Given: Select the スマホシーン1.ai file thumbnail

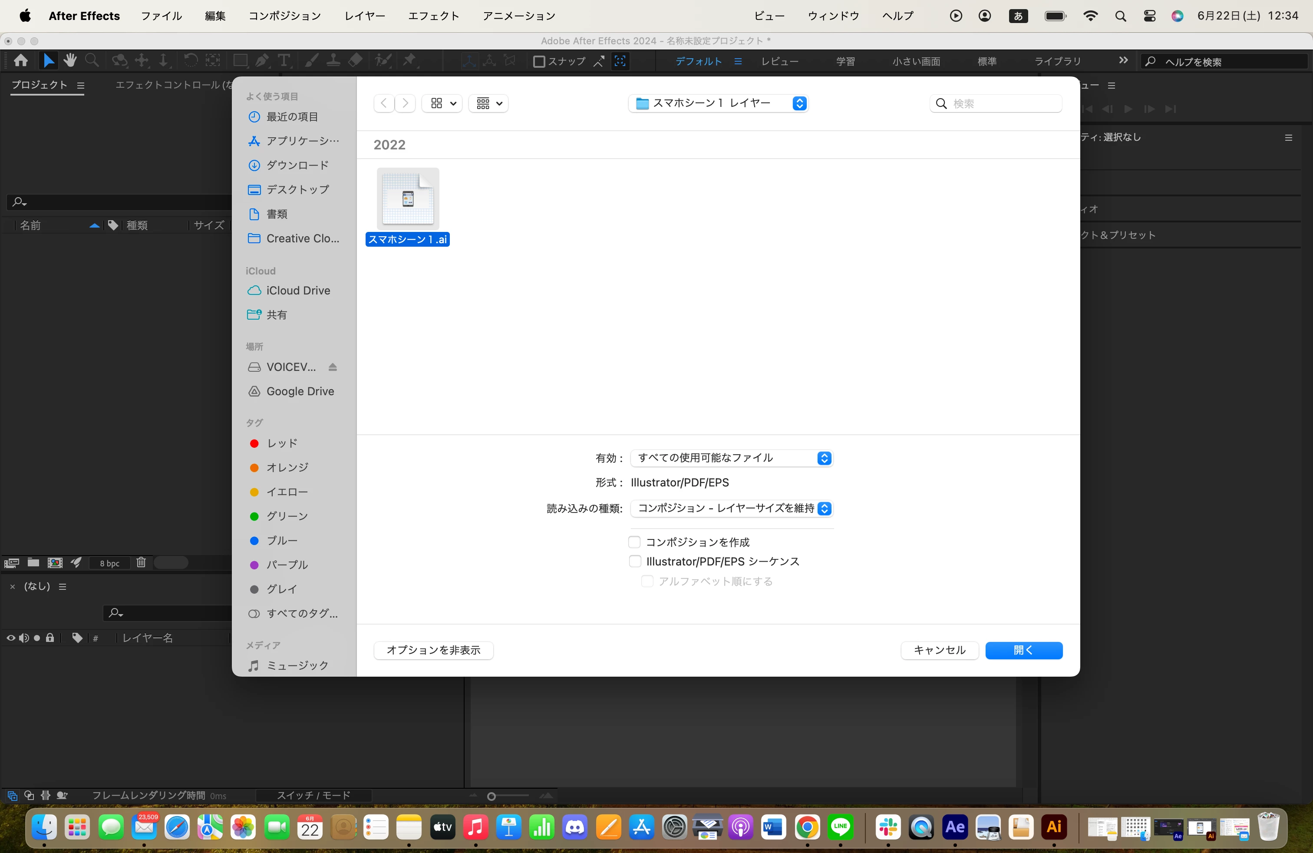Looking at the screenshot, I should (x=408, y=199).
